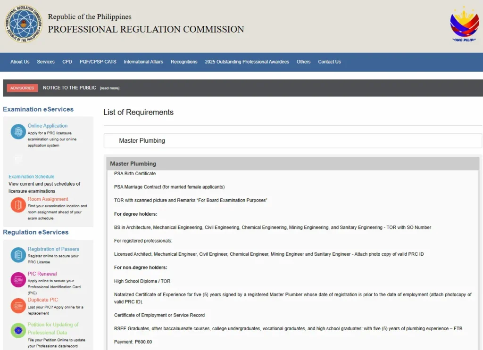Image resolution: width=483 pixels, height=350 pixels.
Task: Click the PRC seal logo
Action: tap(24, 24)
